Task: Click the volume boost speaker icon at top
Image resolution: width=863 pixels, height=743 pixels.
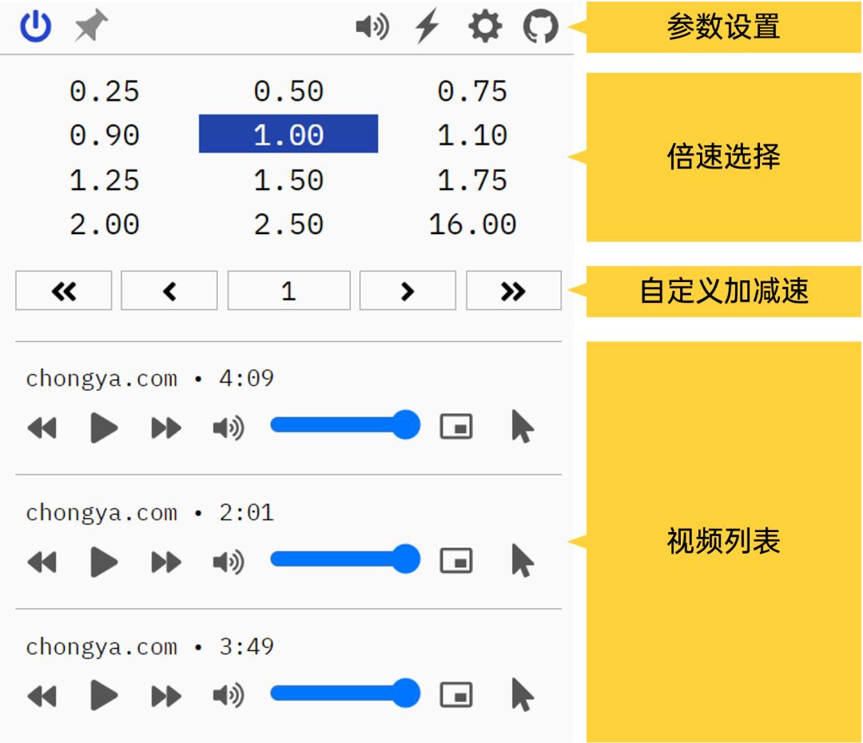Action: [x=371, y=26]
